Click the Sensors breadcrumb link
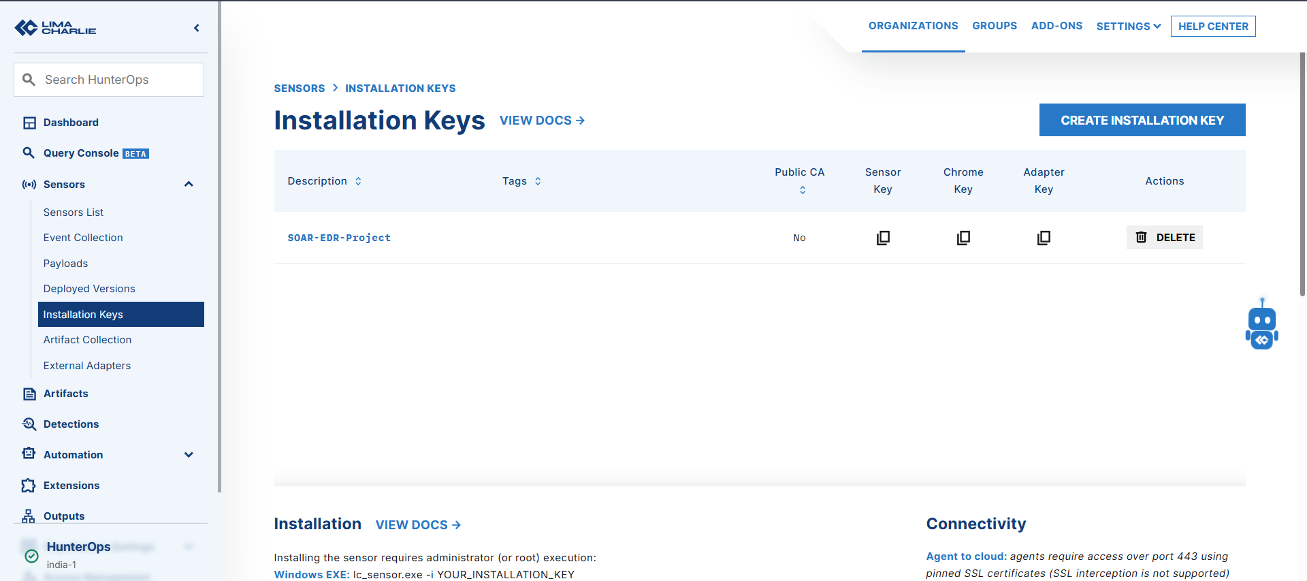Viewport: 1307px width, 581px height. [300, 89]
